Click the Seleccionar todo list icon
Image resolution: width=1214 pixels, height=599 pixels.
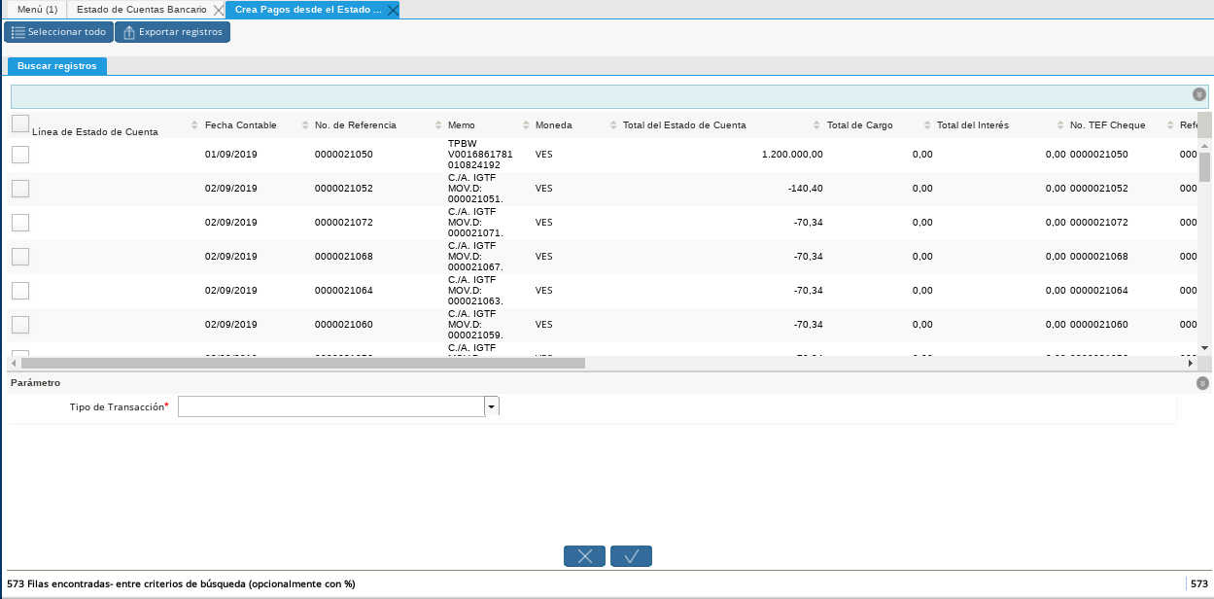(18, 32)
